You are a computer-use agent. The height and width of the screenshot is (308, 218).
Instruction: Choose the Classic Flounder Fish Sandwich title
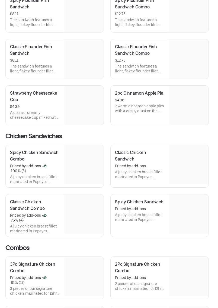(31, 50)
